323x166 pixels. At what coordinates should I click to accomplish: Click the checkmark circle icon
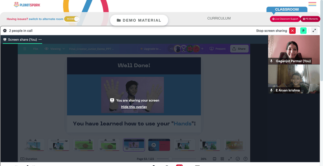pos(238,159)
